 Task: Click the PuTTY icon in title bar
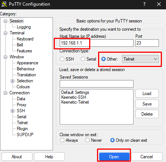pyautogui.click(x=4, y=4)
